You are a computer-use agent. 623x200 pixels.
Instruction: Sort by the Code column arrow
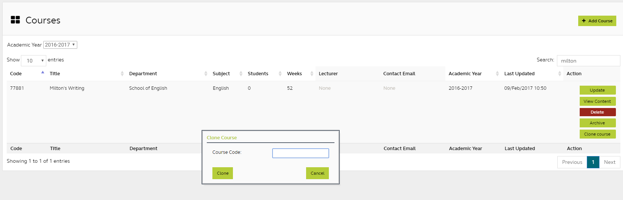(x=43, y=73)
